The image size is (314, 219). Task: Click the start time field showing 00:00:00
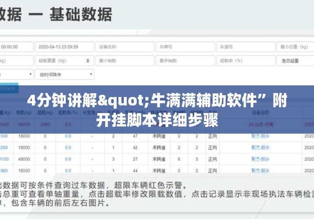(x=17, y=47)
